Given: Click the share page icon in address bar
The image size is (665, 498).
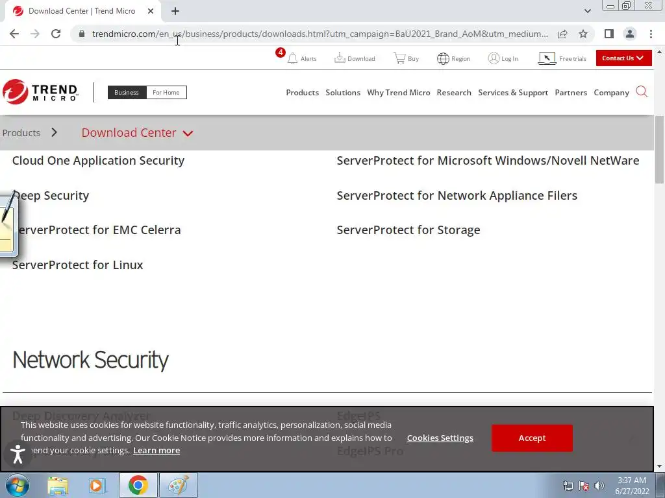Looking at the screenshot, I should tap(562, 34).
